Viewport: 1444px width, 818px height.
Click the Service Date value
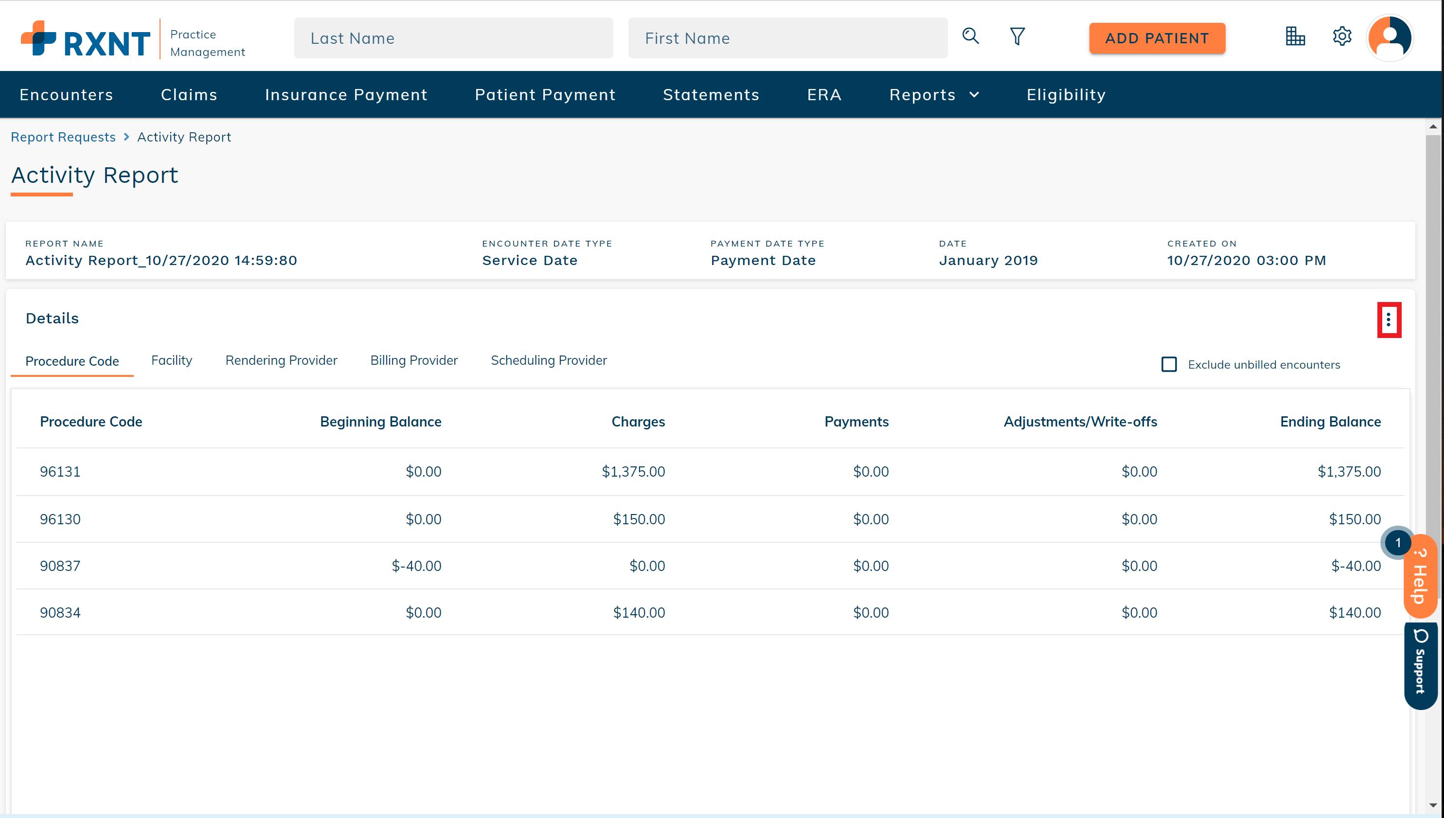[529, 260]
